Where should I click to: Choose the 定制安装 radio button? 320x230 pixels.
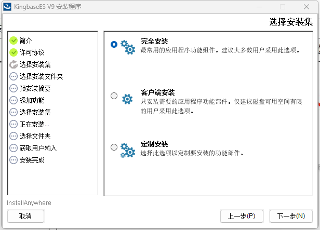(x=114, y=147)
